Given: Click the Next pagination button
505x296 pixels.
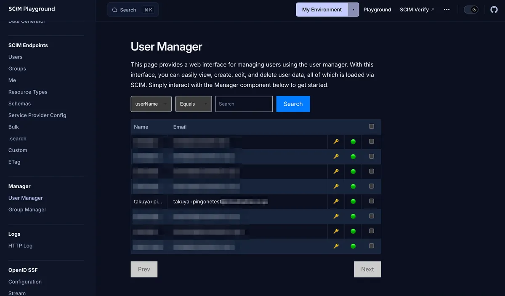Looking at the screenshot, I should [x=367, y=269].
